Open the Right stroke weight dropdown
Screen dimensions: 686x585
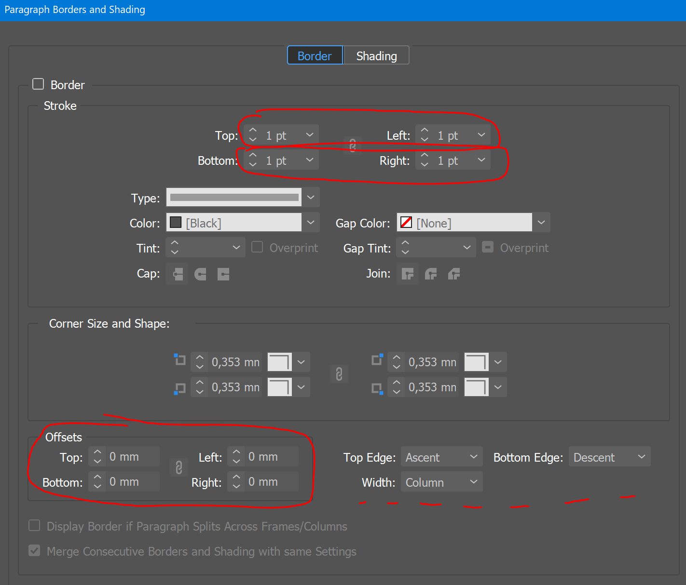click(481, 160)
